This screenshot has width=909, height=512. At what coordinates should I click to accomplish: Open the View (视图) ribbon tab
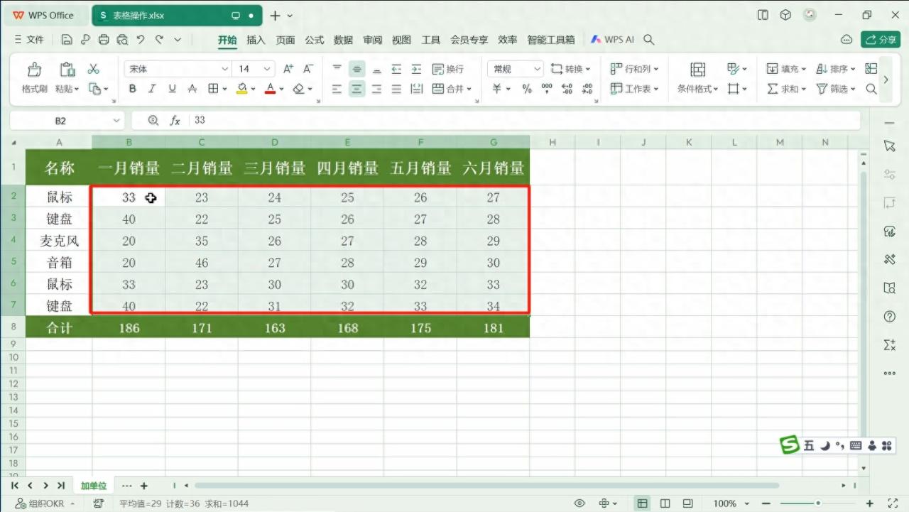401,40
